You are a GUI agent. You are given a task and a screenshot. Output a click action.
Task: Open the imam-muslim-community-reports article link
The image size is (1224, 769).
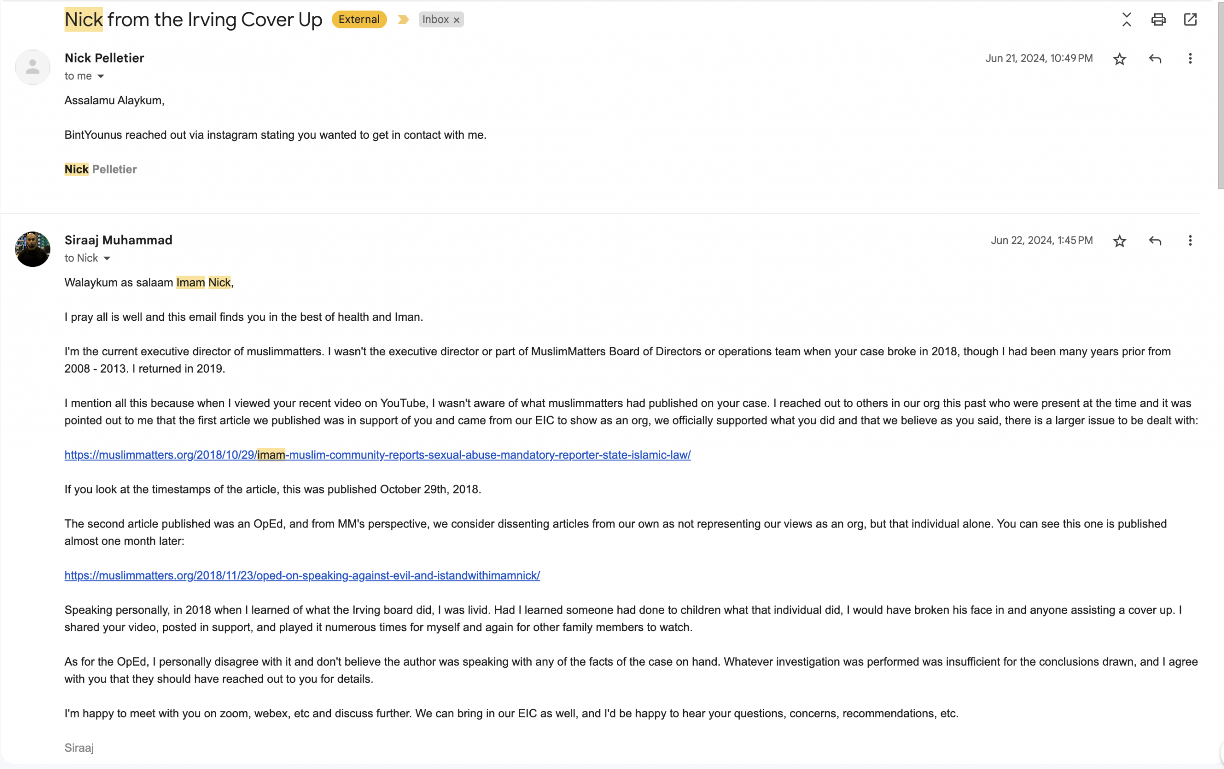(x=377, y=455)
